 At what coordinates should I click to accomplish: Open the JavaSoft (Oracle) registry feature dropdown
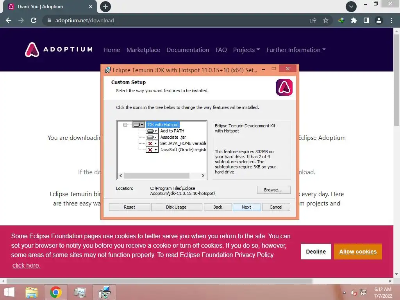[152, 150]
